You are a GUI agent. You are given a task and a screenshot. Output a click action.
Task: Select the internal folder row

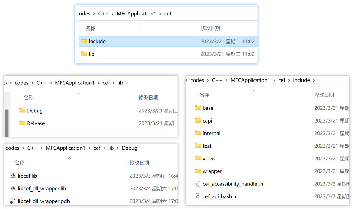211,133
